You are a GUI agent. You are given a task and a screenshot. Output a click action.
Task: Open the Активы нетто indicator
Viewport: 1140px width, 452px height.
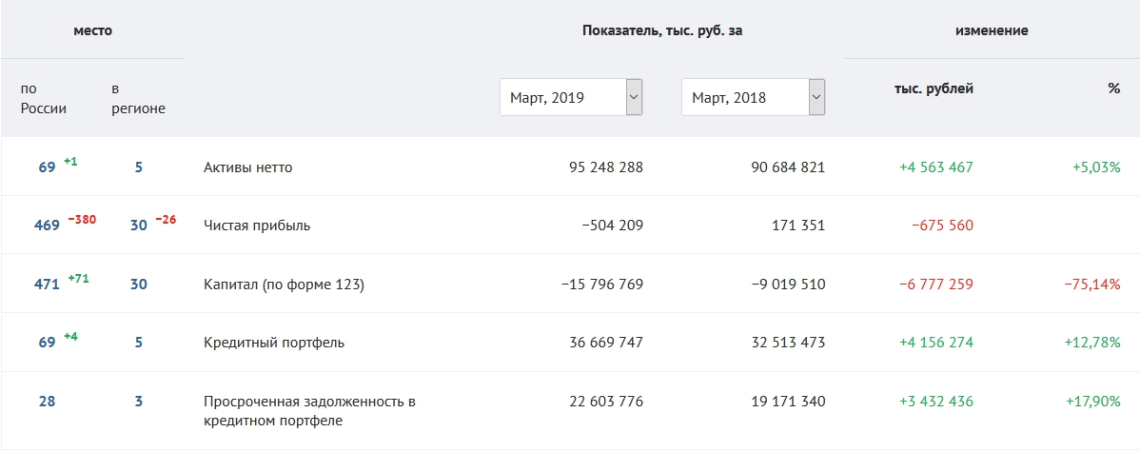248,167
